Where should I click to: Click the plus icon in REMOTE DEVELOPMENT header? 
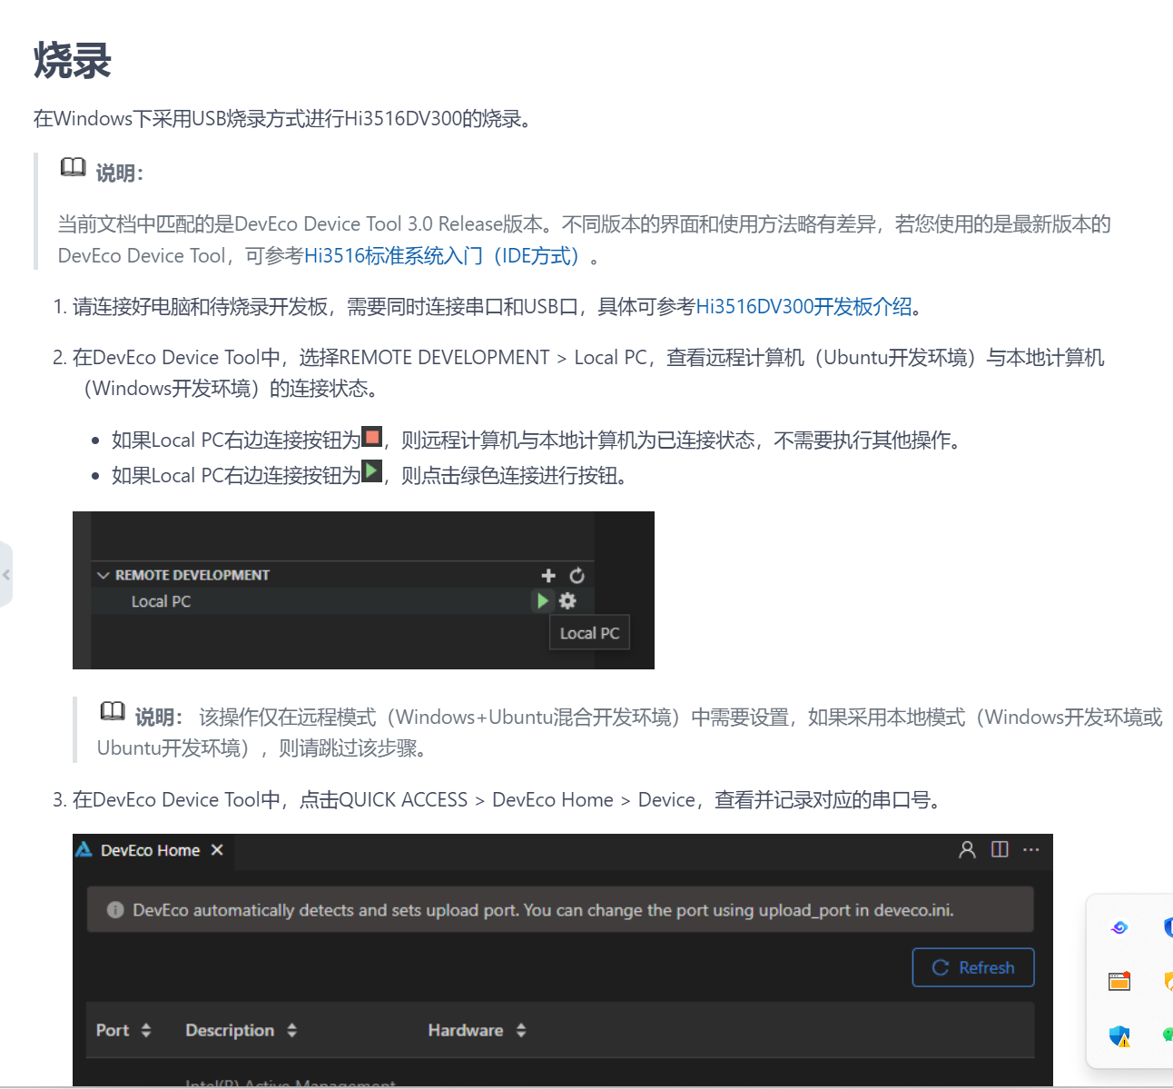(548, 575)
